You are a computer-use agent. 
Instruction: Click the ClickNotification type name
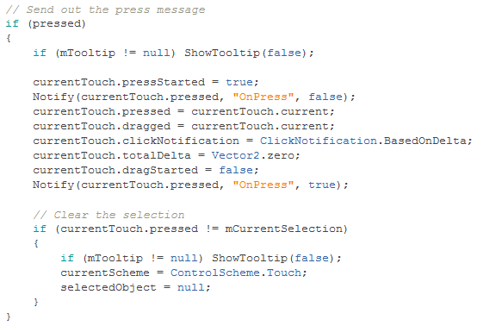point(319,141)
